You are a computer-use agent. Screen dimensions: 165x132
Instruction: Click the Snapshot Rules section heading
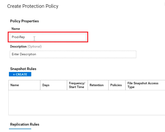(23, 69)
